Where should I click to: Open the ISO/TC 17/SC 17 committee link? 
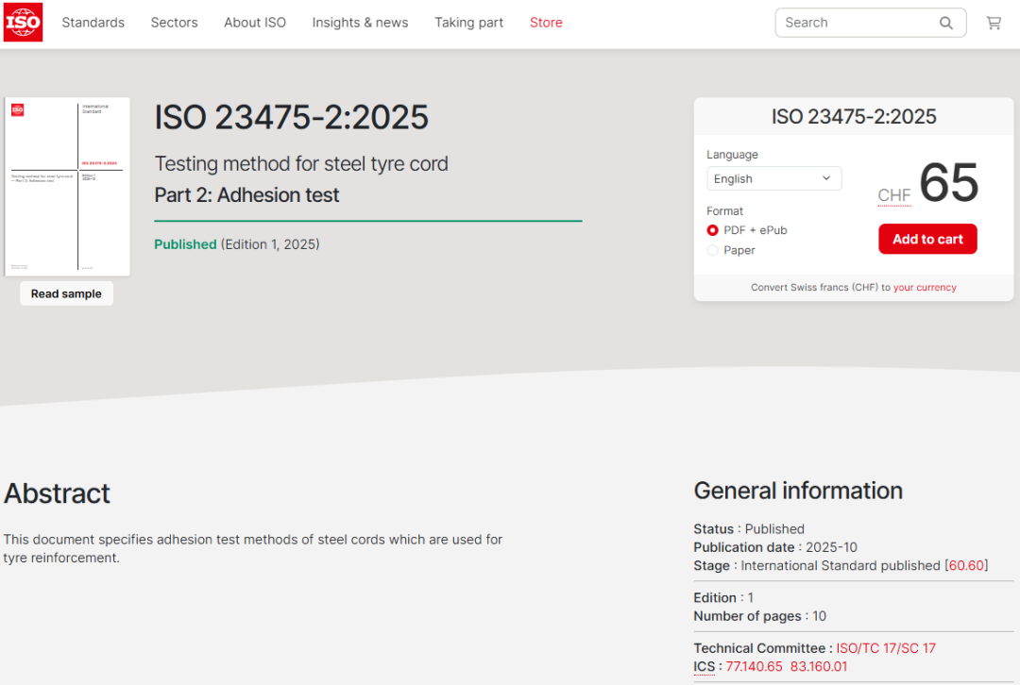tap(886, 648)
